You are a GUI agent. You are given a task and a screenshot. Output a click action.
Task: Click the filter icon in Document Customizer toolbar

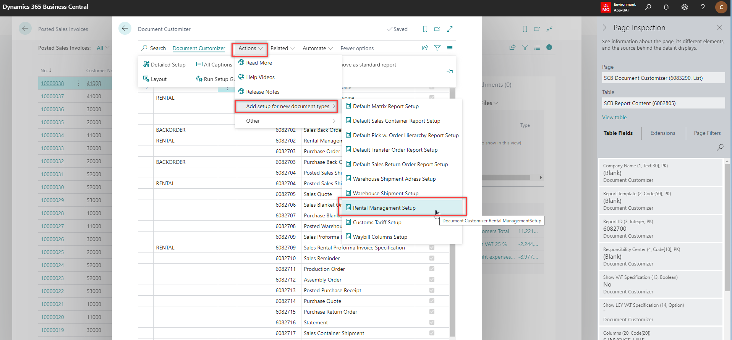click(437, 48)
